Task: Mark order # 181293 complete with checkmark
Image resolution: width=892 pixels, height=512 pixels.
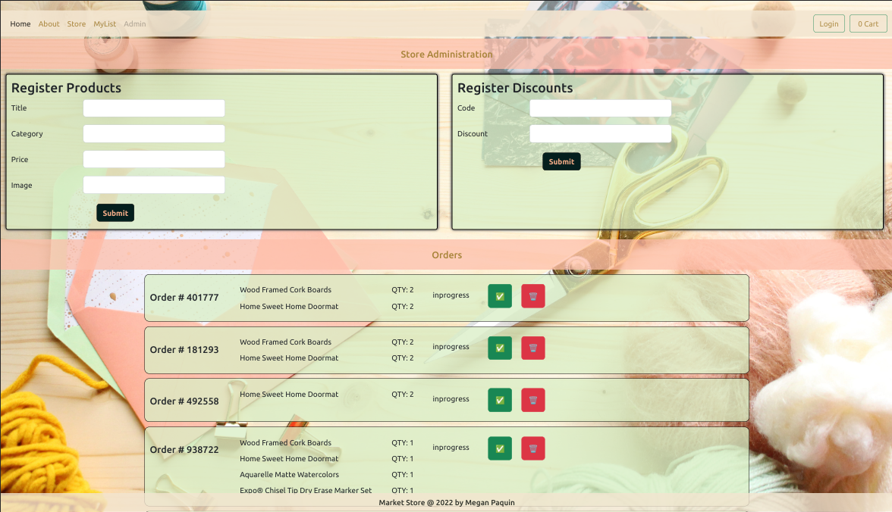Action: click(x=500, y=348)
